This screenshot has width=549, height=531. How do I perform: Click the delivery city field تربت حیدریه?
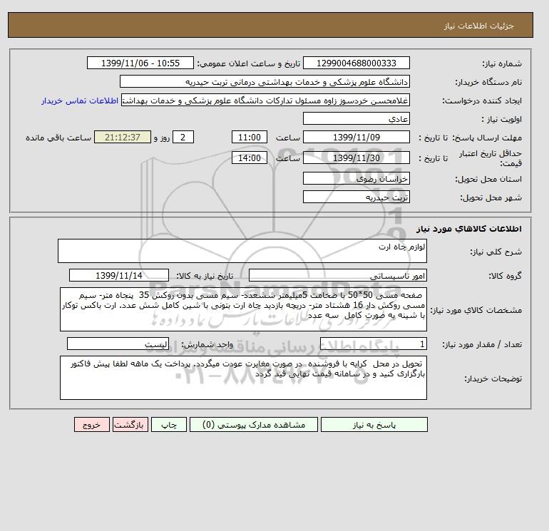pyautogui.click(x=356, y=197)
